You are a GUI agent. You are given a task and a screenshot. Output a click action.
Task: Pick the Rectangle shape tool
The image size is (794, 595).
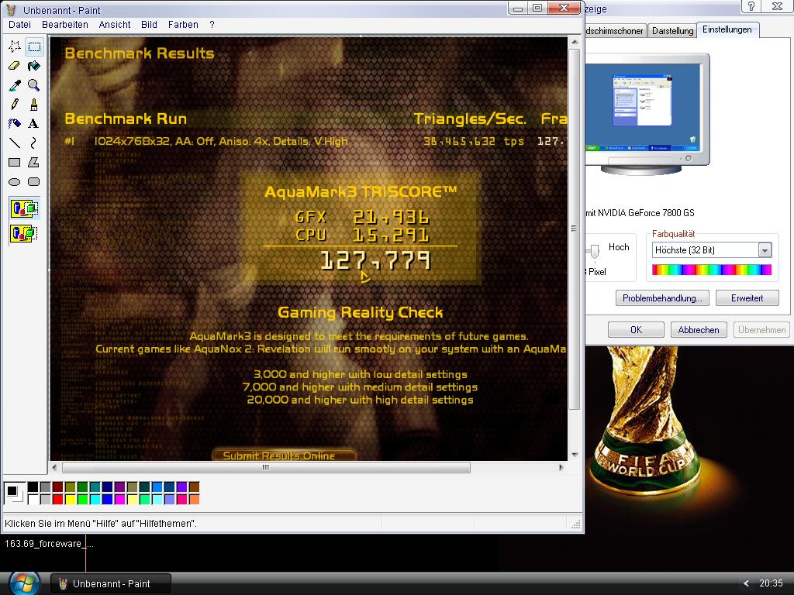tap(15, 163)
